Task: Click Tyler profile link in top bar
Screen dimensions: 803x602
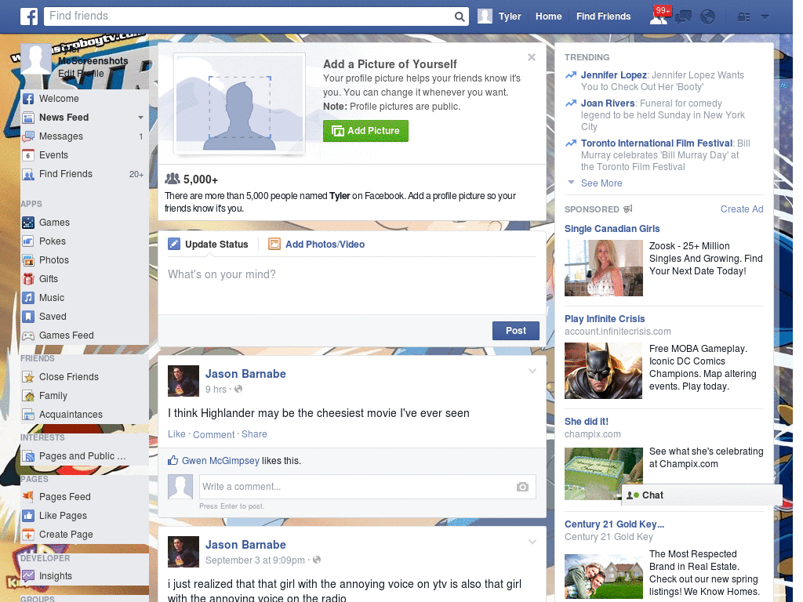Action: 500,16
